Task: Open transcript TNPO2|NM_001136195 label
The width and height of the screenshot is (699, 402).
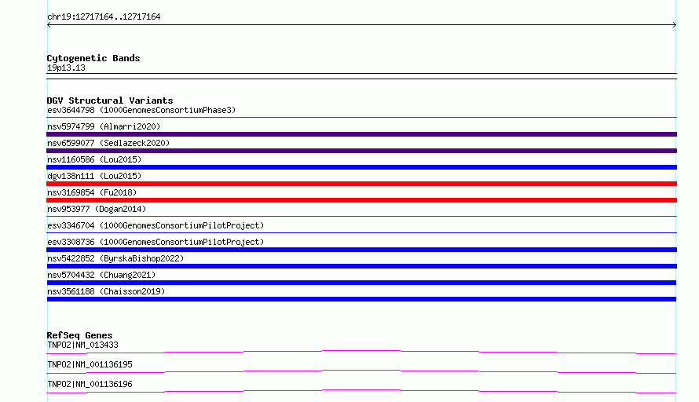Action: 90,364
